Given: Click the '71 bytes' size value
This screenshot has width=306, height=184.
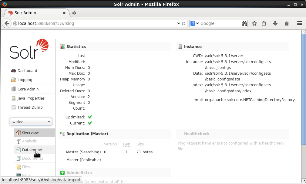Looking at the screenshot, I should click(x=144, y=152).
